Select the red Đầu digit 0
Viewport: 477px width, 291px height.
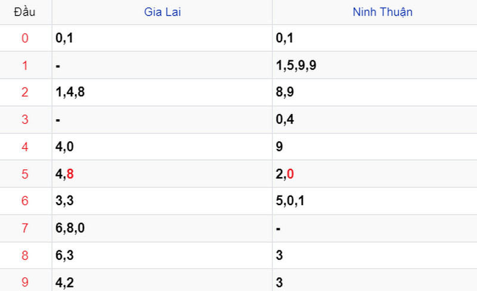click(25, 38)
